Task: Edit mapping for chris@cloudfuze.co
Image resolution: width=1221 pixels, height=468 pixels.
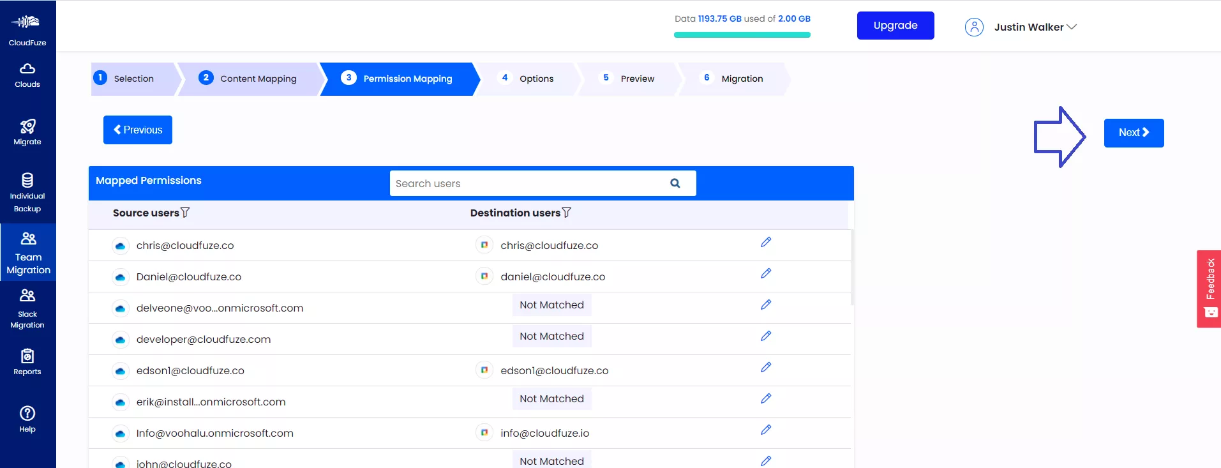Action: [766, 242]
